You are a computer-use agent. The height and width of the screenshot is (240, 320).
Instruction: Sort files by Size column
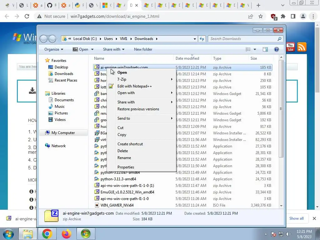[x=261, y=58]
